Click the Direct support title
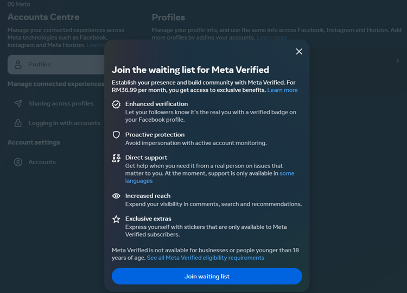 point(146,158)
